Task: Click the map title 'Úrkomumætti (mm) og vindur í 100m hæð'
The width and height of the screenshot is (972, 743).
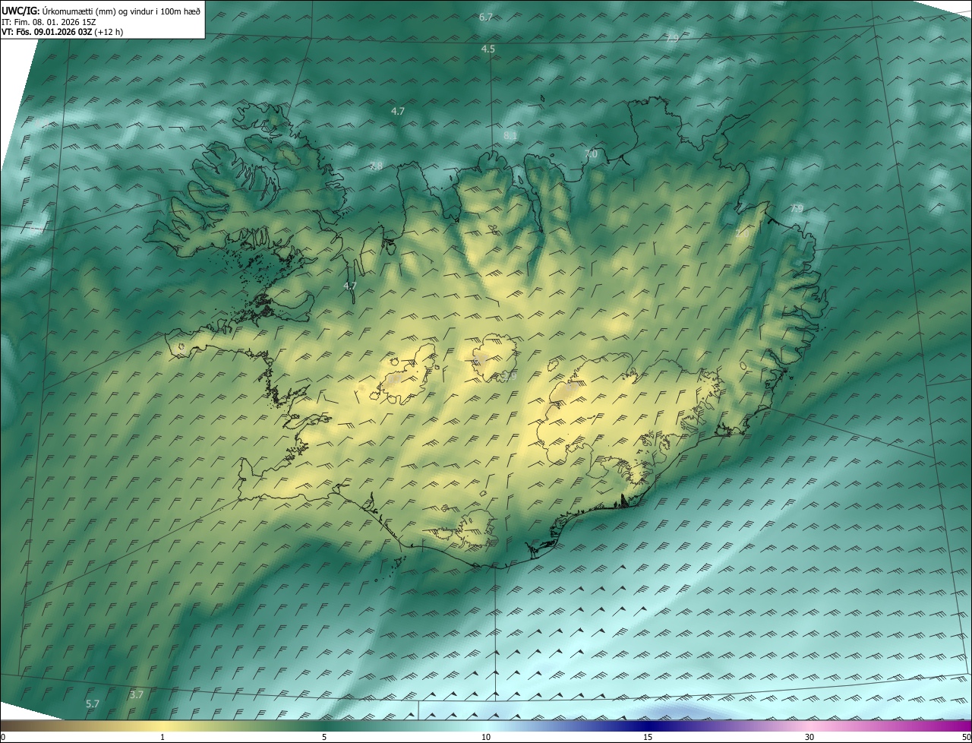Action: point(122,11)
